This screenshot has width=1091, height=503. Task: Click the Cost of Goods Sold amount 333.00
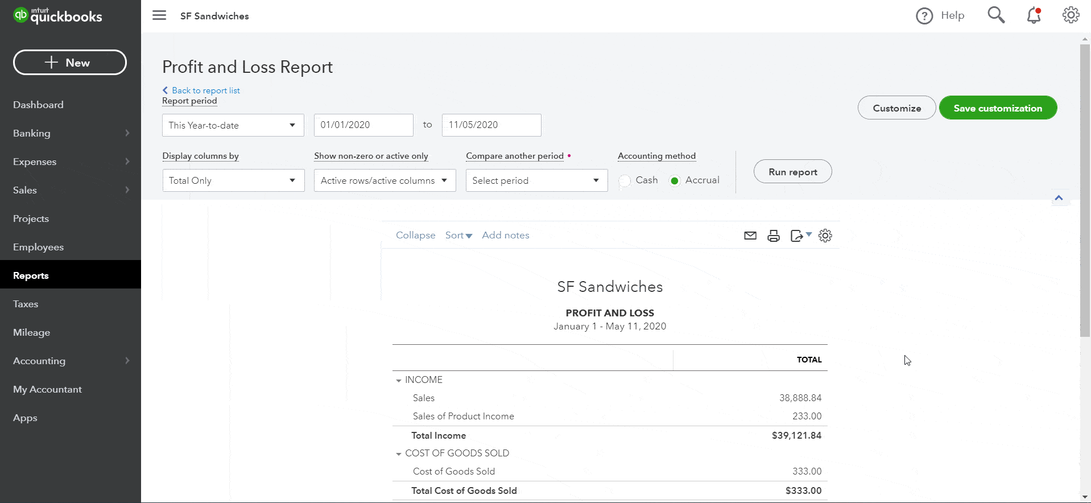click(x=807, y=472)
